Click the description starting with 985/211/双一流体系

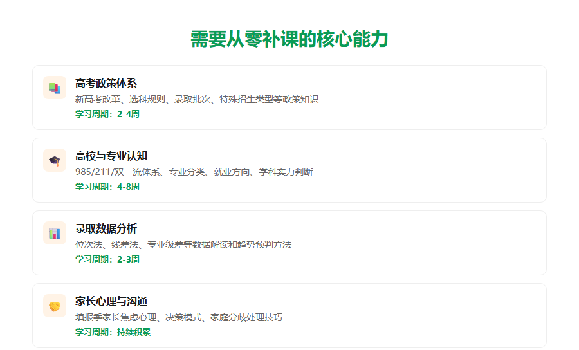pos(194,172)
